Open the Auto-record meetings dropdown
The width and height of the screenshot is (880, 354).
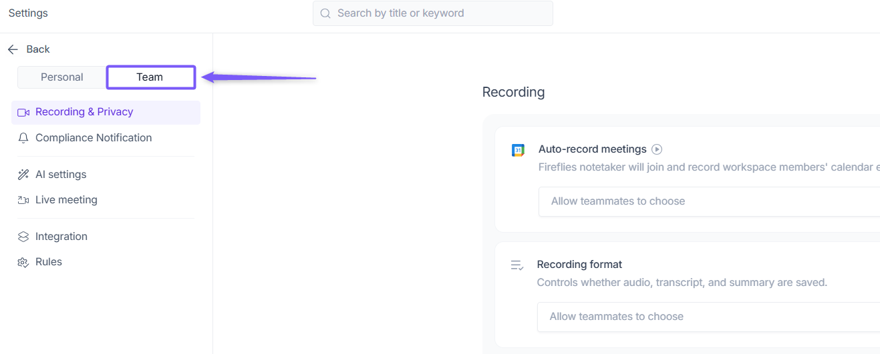[708, 201]
